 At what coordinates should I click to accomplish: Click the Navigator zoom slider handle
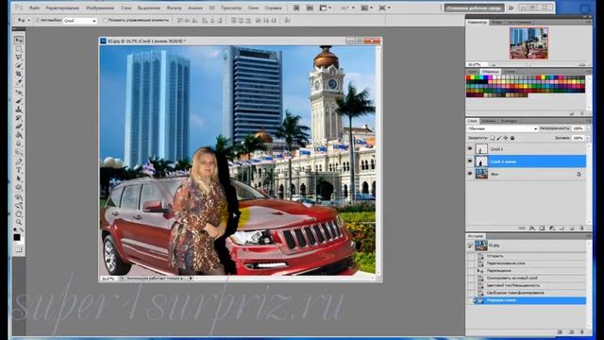(528, 64)
